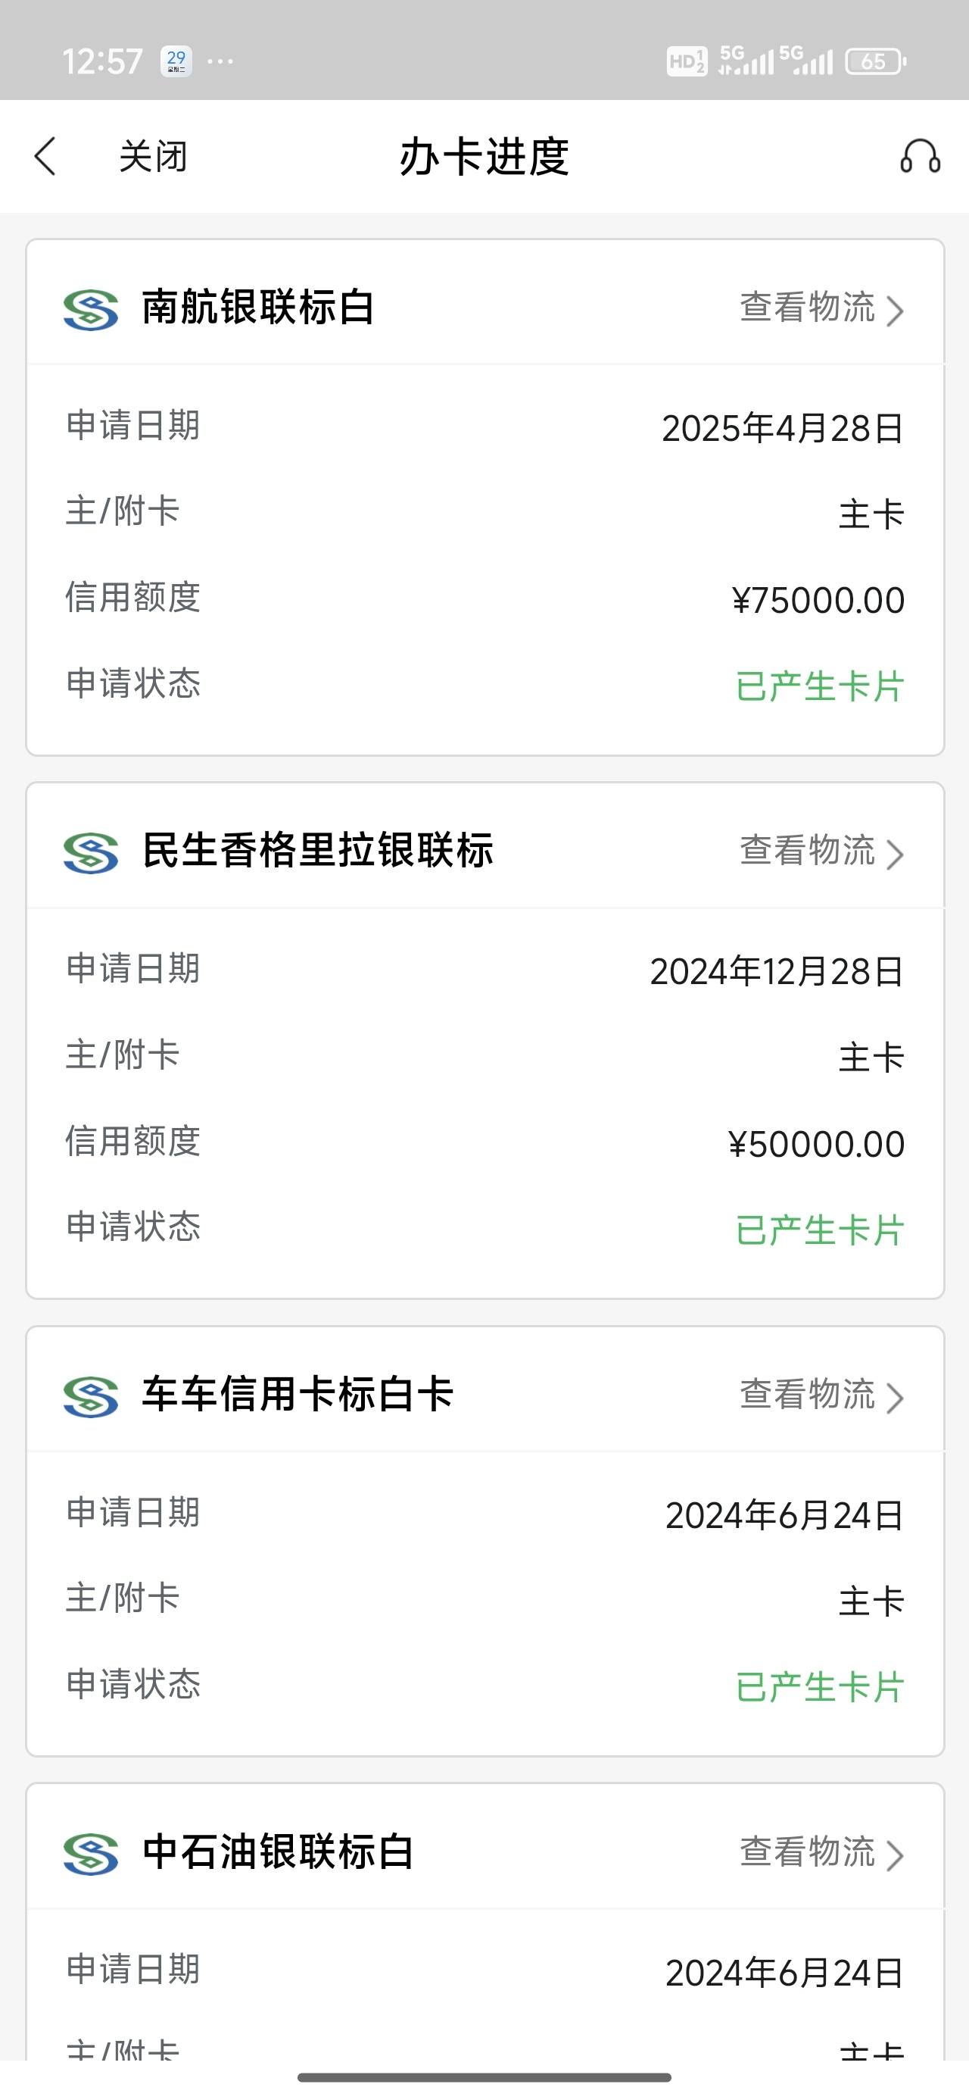Tap bank logo beside 车车信用卡标白卡
Screen dimensions: 969x2100
coord(90,1396)
